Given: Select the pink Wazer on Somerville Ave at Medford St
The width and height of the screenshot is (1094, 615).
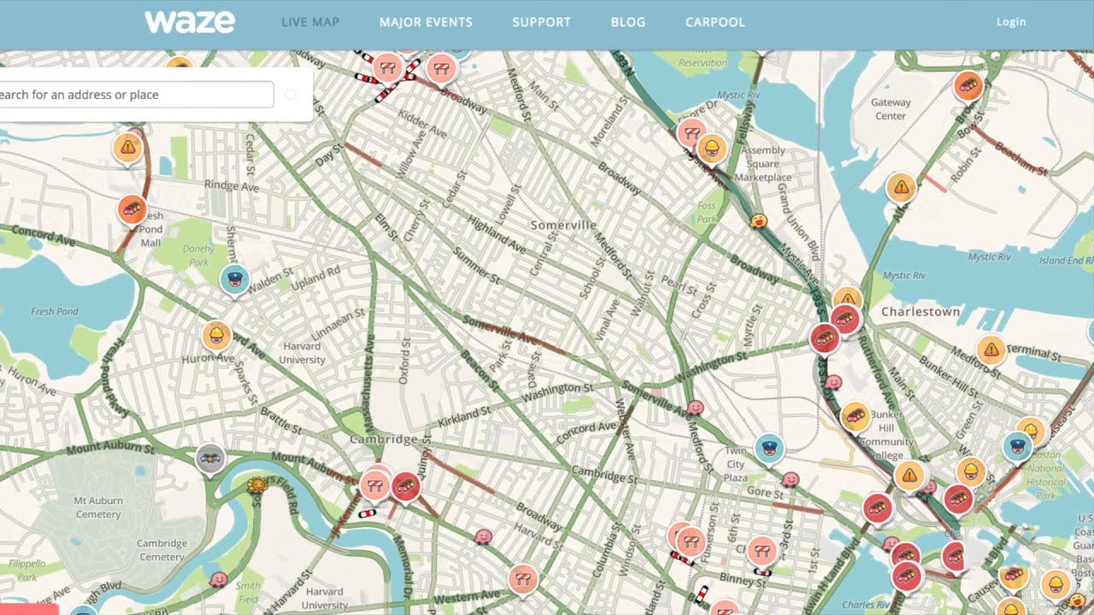Looking at the screenshot, I should (695, 407).
